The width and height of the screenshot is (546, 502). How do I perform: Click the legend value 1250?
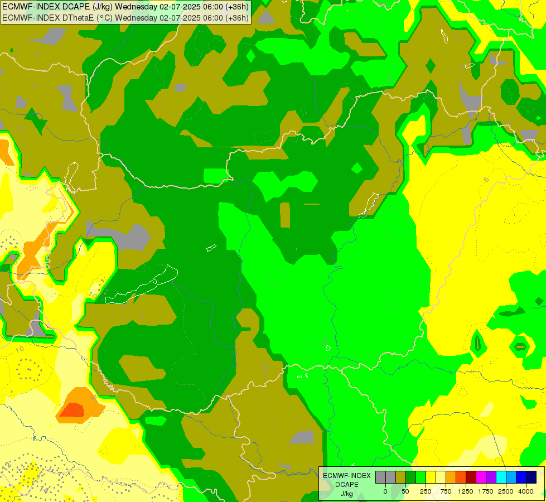[466, 491]
